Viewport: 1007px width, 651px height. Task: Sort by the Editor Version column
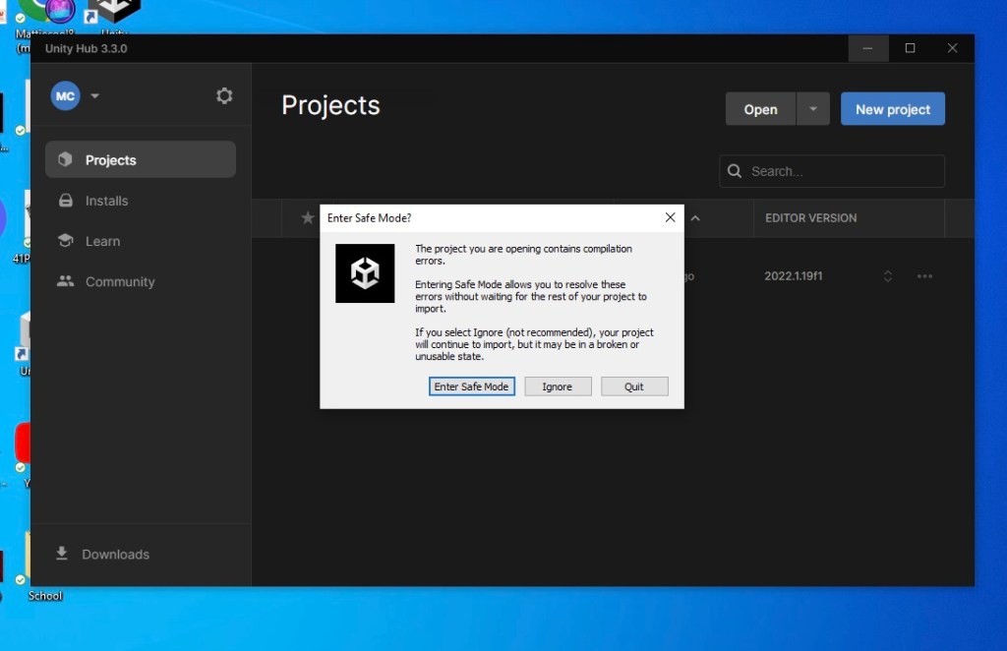(x=810, y=218)
